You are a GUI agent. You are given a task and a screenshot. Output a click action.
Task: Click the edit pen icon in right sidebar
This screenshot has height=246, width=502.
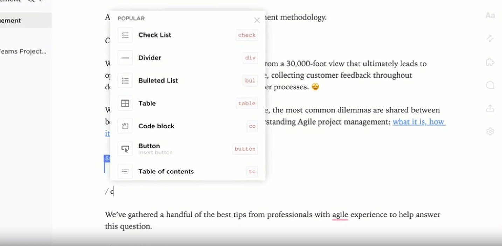pos(490,38)
